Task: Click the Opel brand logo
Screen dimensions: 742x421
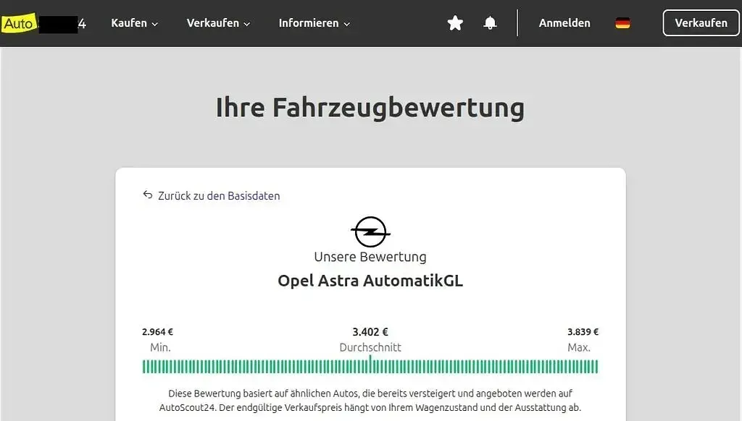Action: point(370,231)
